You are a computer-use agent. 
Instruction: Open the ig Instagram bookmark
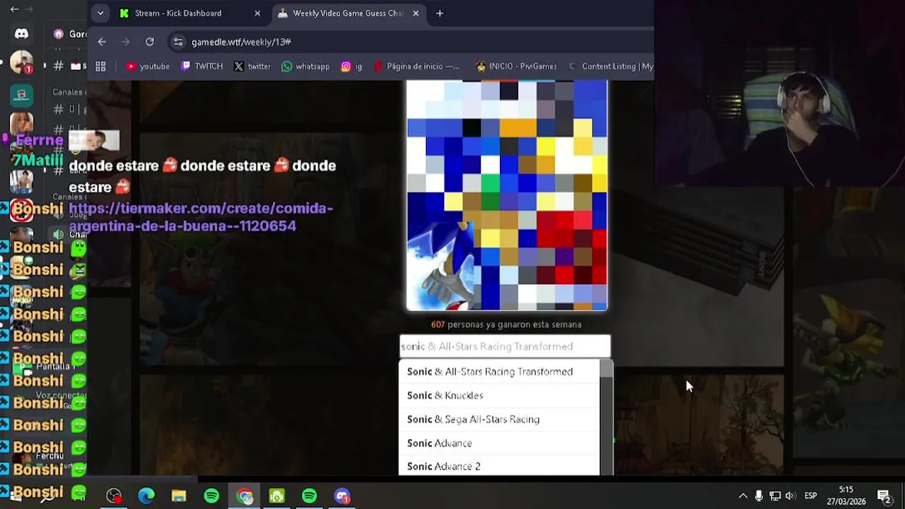click(x=351, y=66)
